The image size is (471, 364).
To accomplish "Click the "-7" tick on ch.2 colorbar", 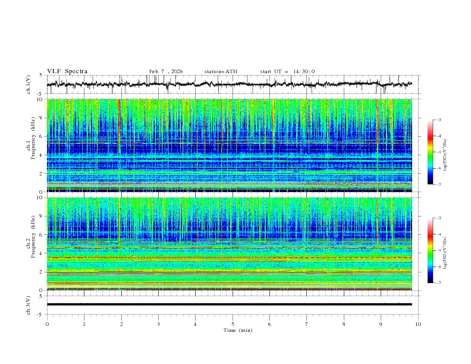I will tap(439, 283).
